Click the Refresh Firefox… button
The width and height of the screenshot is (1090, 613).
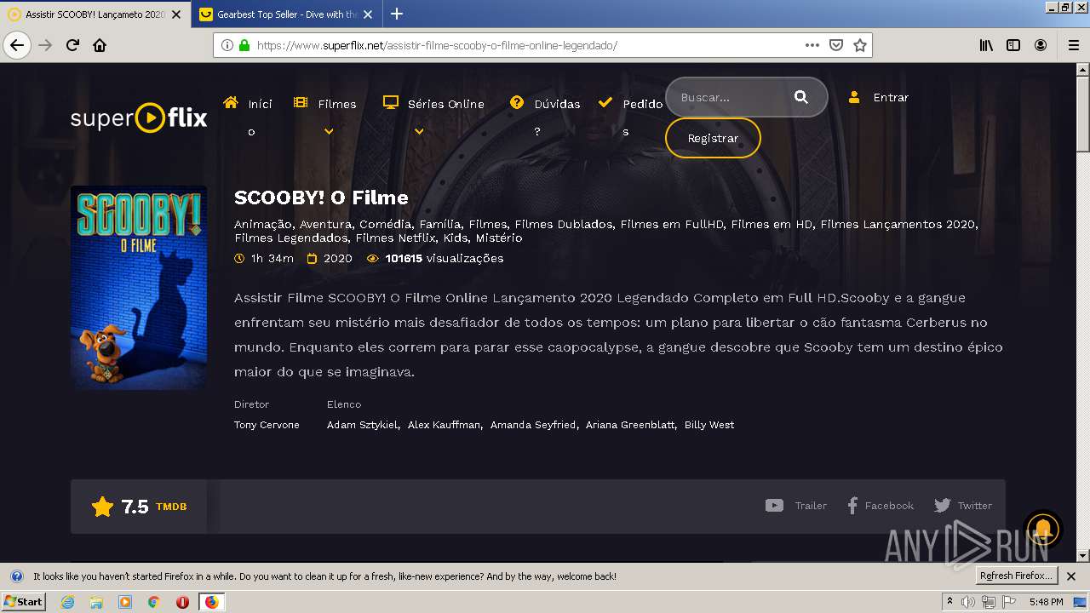(1017, 576)
